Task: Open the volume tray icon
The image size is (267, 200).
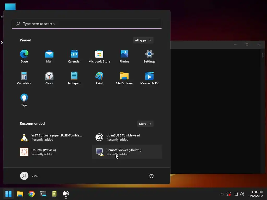Action: (242, 194)
